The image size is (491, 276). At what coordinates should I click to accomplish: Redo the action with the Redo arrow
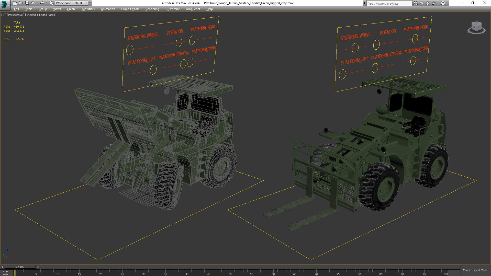pyautogui.click(x=42, y=3)
